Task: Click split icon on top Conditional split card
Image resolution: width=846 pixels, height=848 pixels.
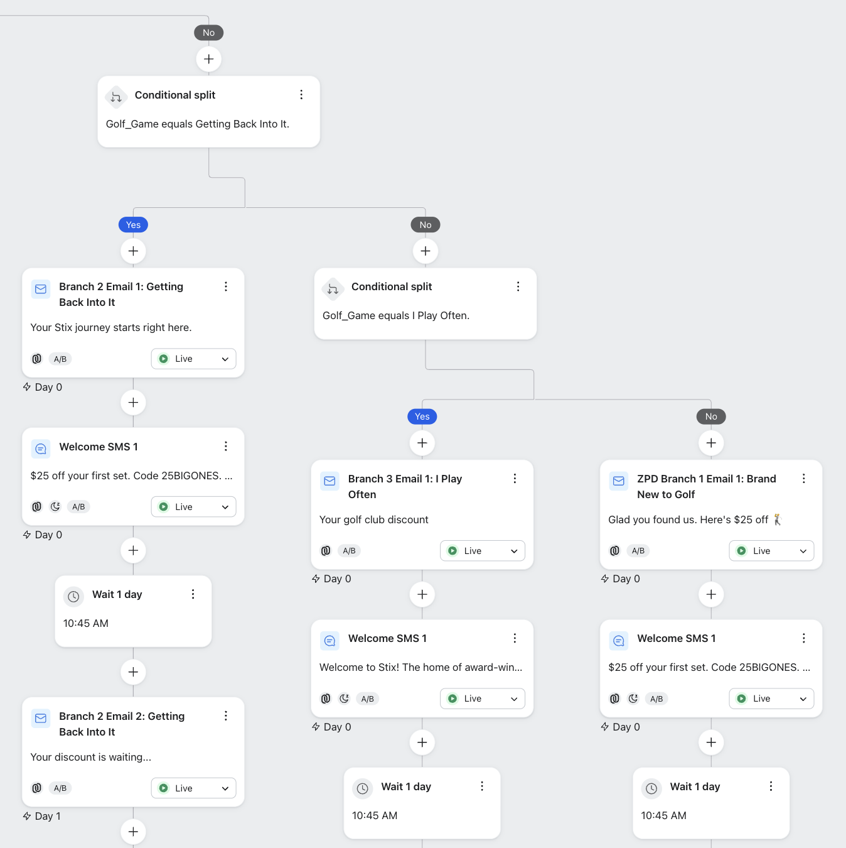Action: pos(116,97)
